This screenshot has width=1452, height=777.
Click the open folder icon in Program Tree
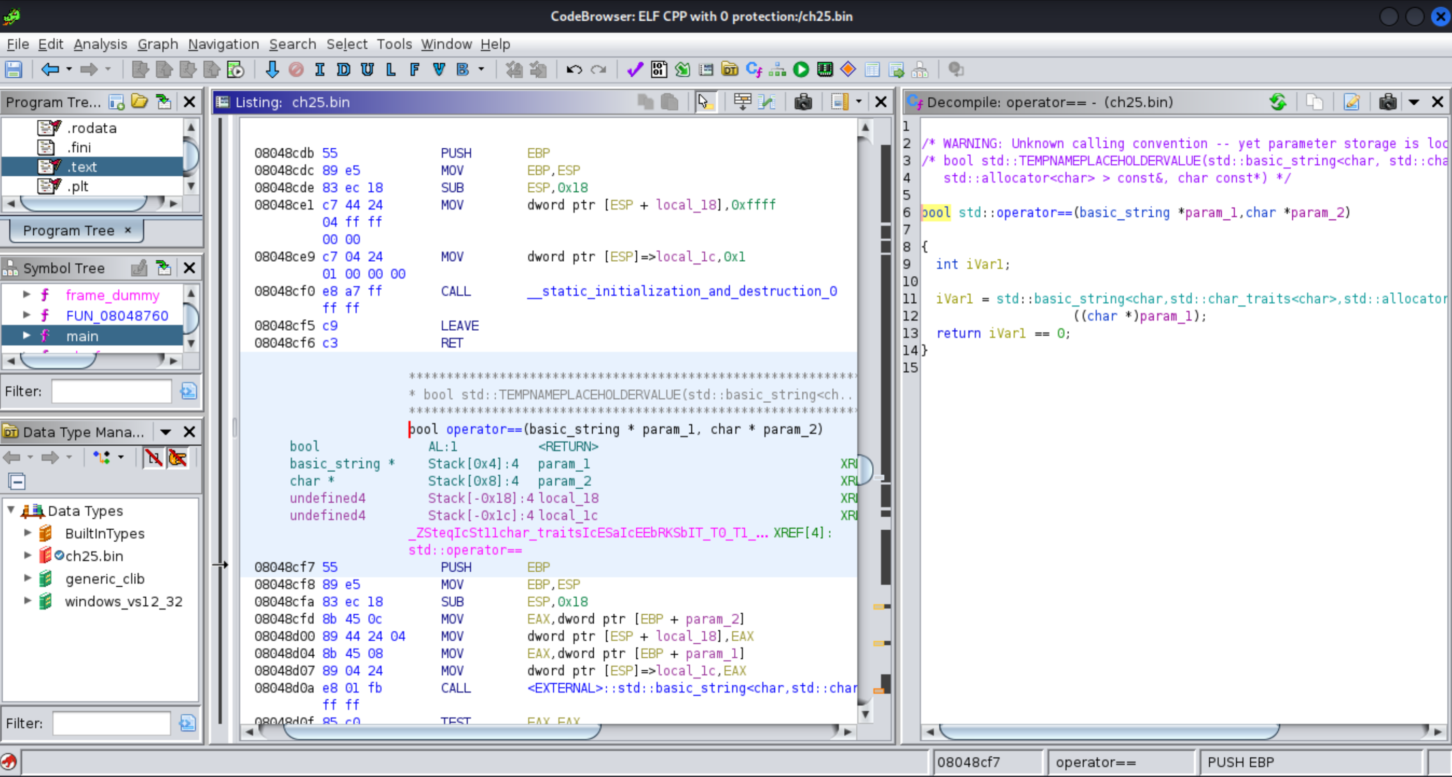tap(139, 102)
